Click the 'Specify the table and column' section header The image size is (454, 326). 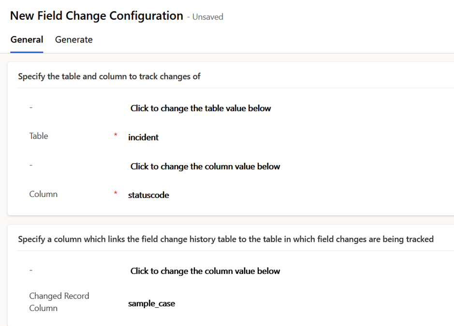[109, 76]
